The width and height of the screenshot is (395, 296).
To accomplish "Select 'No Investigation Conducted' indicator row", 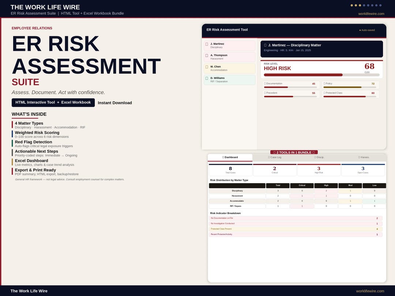I will click(x=296, y=224).
